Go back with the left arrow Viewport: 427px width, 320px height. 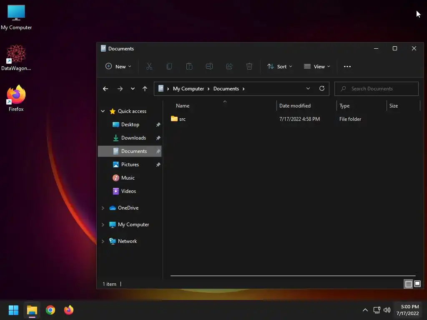105,89
